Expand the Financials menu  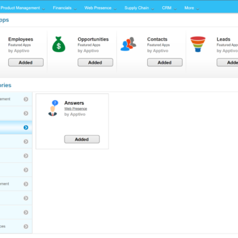coord(65,8)
